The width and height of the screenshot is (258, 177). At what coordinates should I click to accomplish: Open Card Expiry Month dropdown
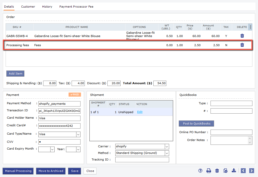click(52, 149)
